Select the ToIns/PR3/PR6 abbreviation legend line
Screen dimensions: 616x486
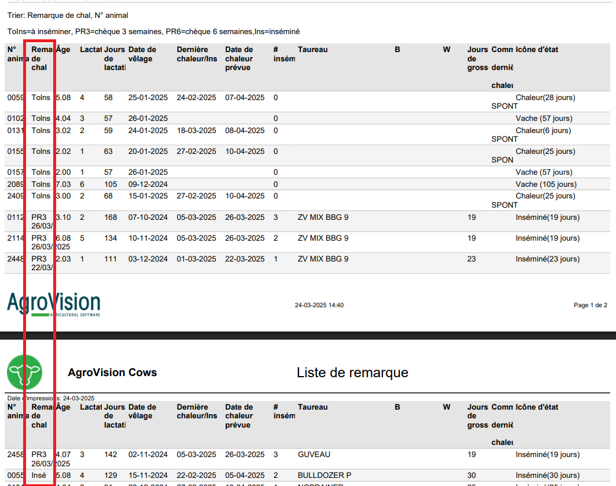pos(153,31)
